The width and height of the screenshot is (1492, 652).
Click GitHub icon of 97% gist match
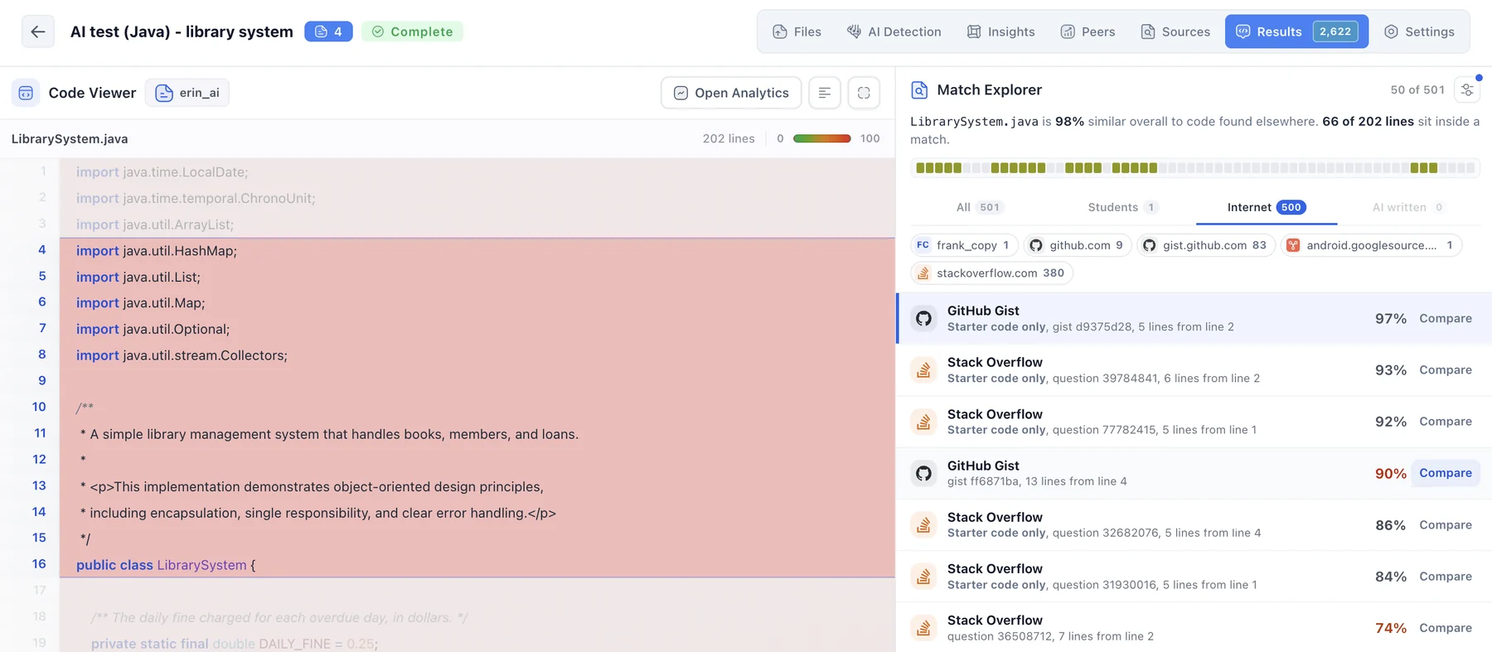[923, 318]
